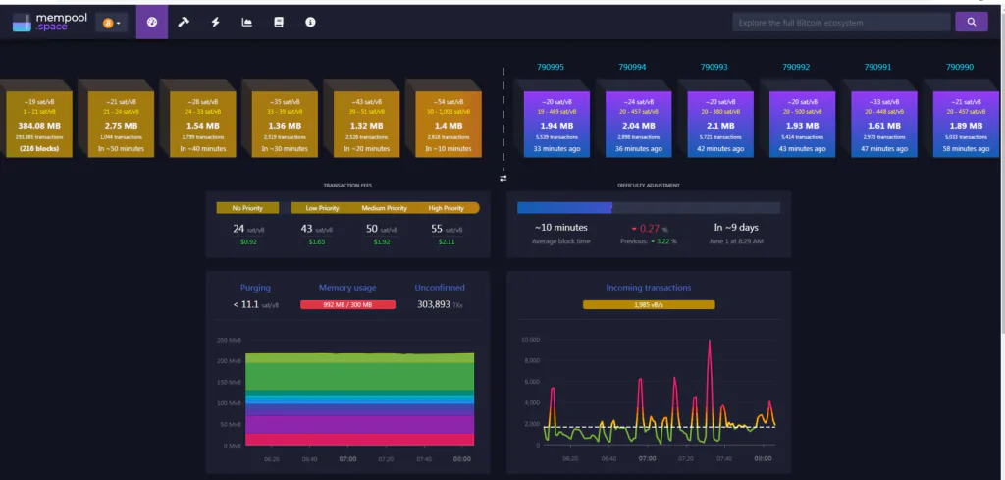Open the 2.75 MB pending mempool block
1005x480 pixels.
121,125
